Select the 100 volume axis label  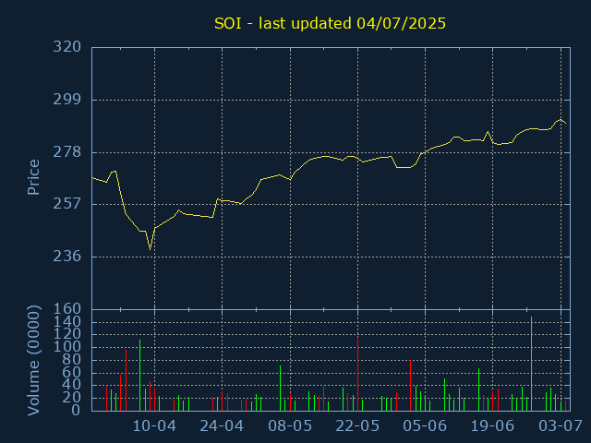click(x=67, y=347)
